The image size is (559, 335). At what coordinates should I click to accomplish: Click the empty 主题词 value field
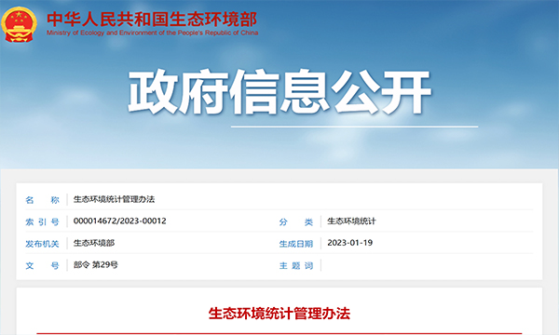point(427,265)
